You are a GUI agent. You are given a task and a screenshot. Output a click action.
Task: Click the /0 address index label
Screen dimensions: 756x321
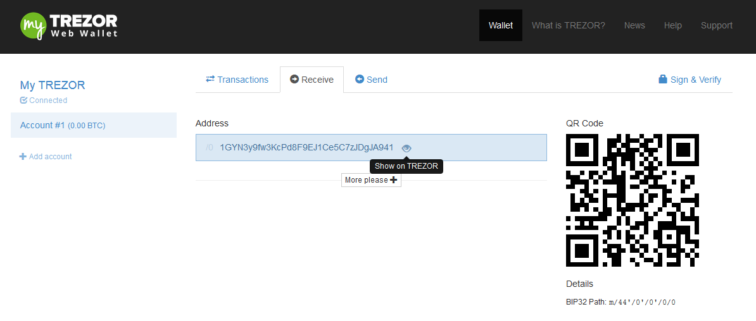point(209,147)
